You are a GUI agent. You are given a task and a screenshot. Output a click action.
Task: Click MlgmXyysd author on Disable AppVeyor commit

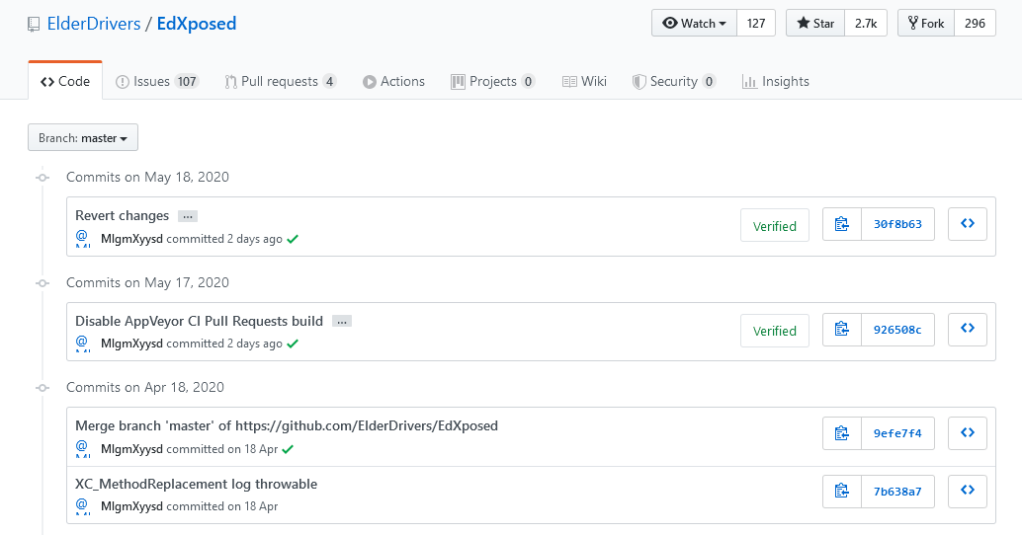pos(131,344)
